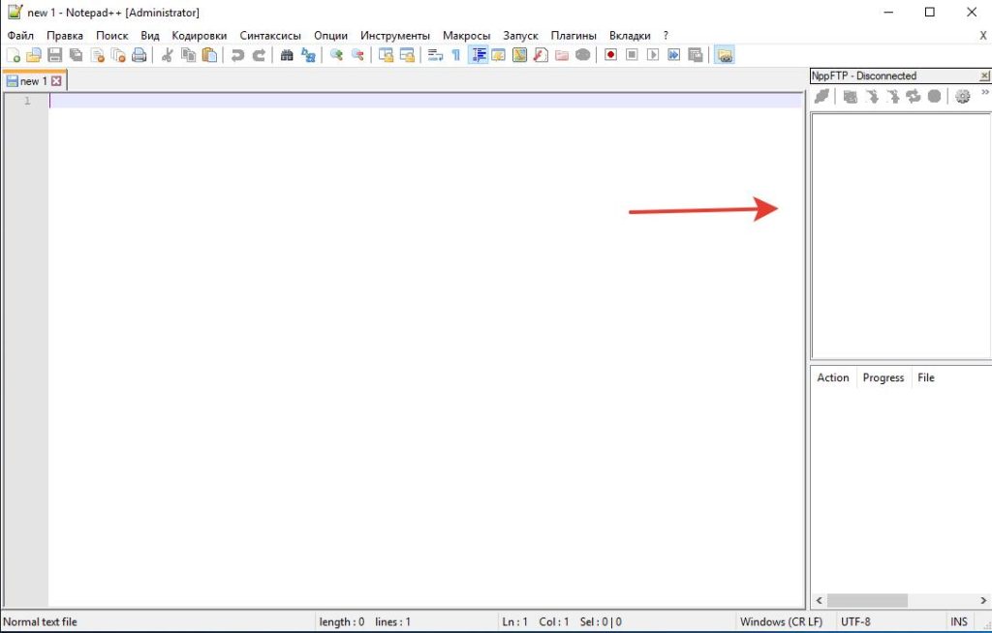Open the Плагины menu

pos(573,36)
